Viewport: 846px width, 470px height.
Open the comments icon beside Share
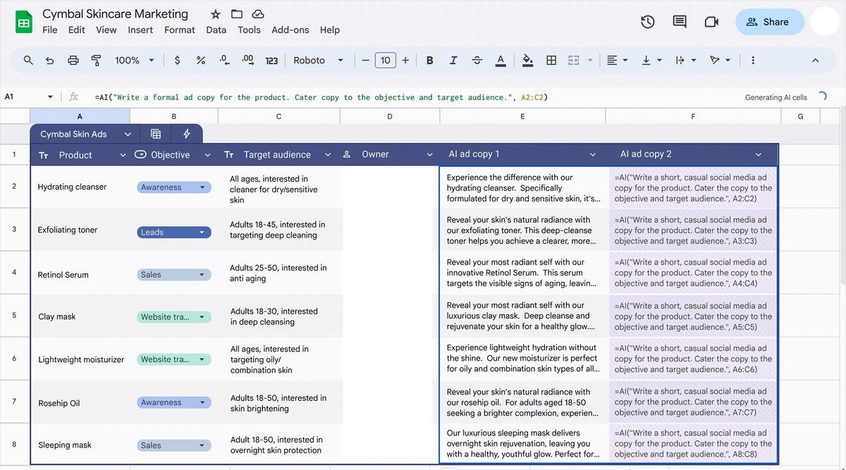pos(680,22)
